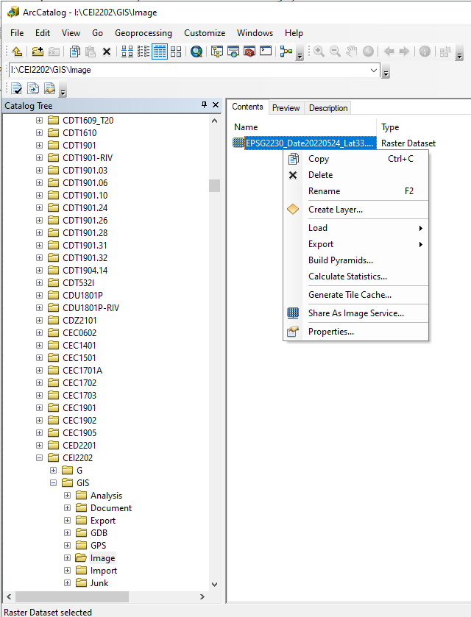Image resolution: width=471 pixels, height=617 pixels.
Task: Choose Calculate Statistics from context menu
Action: click(x=356, y=277)
